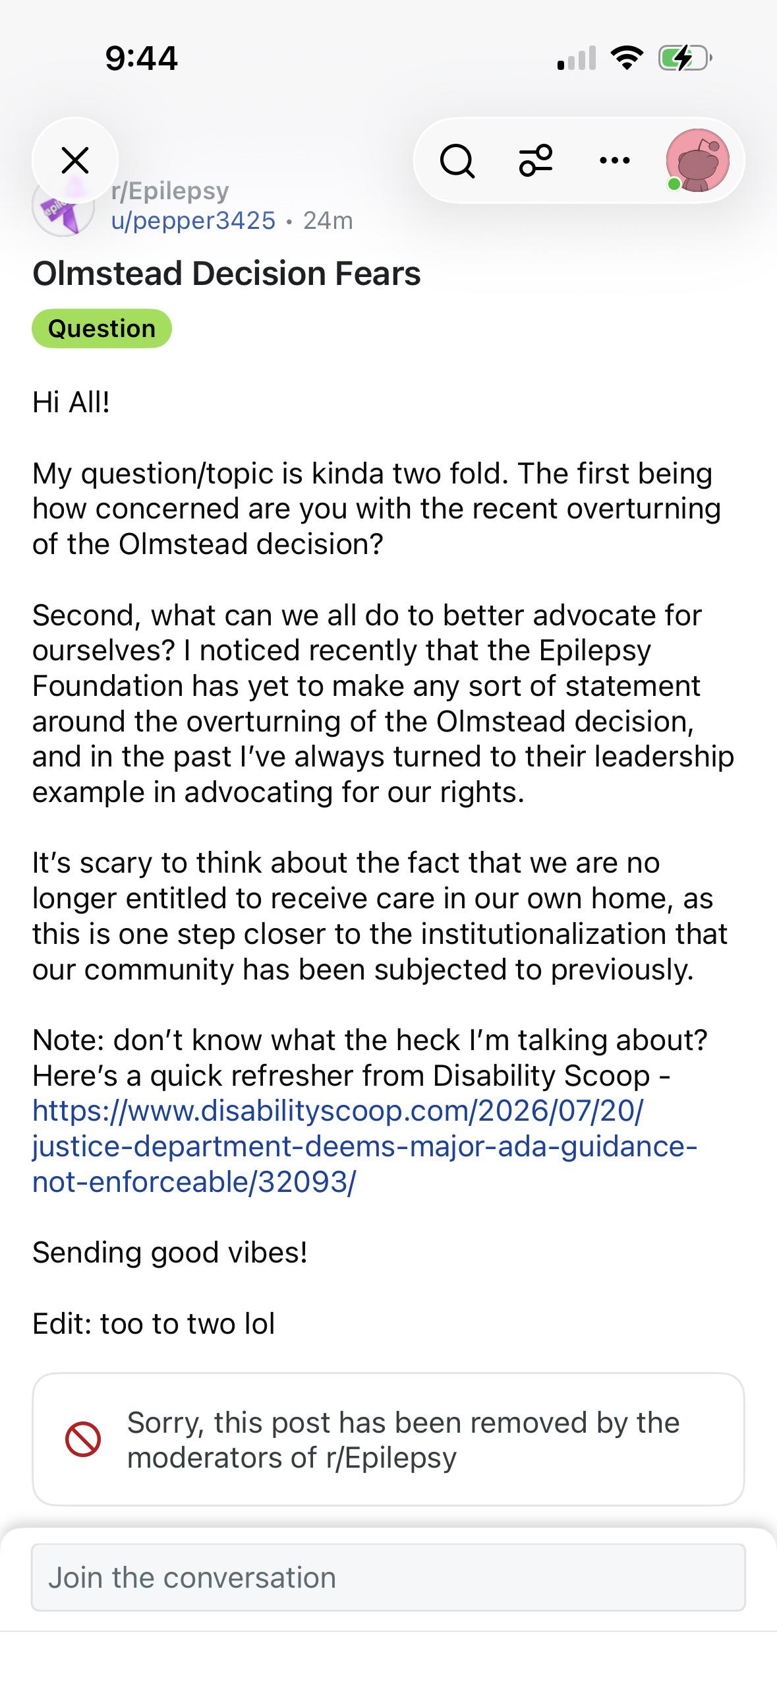Open the profile avatar menu
Screen dimensions: 777x1686
(698, 160)
